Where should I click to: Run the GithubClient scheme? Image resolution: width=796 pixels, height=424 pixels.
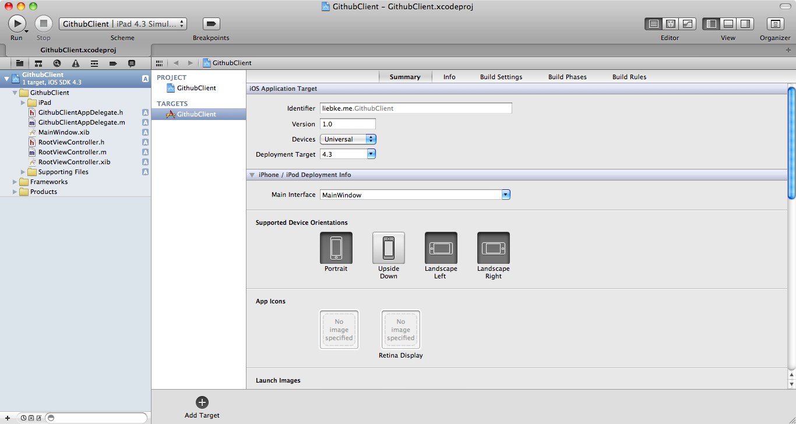coord(17,23)
